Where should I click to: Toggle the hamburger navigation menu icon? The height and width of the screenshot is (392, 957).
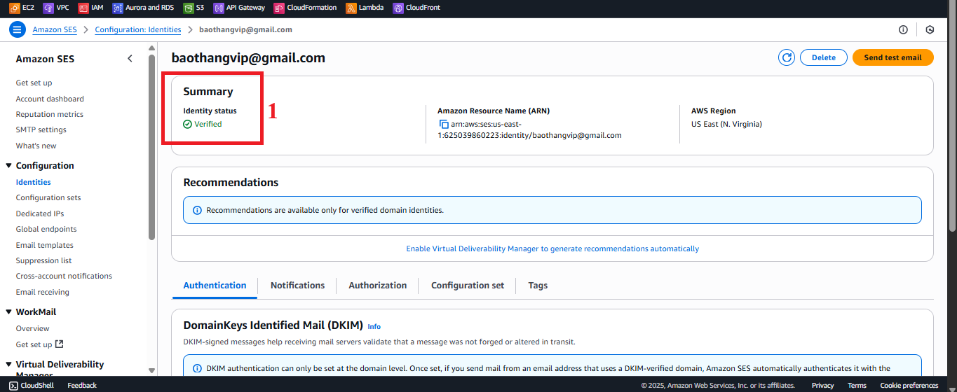(x=17, y=29)
